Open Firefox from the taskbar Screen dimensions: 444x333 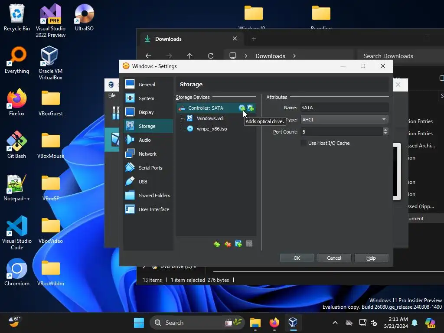pyautogui.click(x=274, y=323)
